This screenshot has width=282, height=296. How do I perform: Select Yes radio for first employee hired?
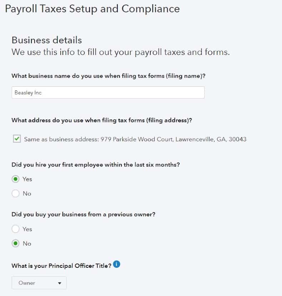[15, 179]
